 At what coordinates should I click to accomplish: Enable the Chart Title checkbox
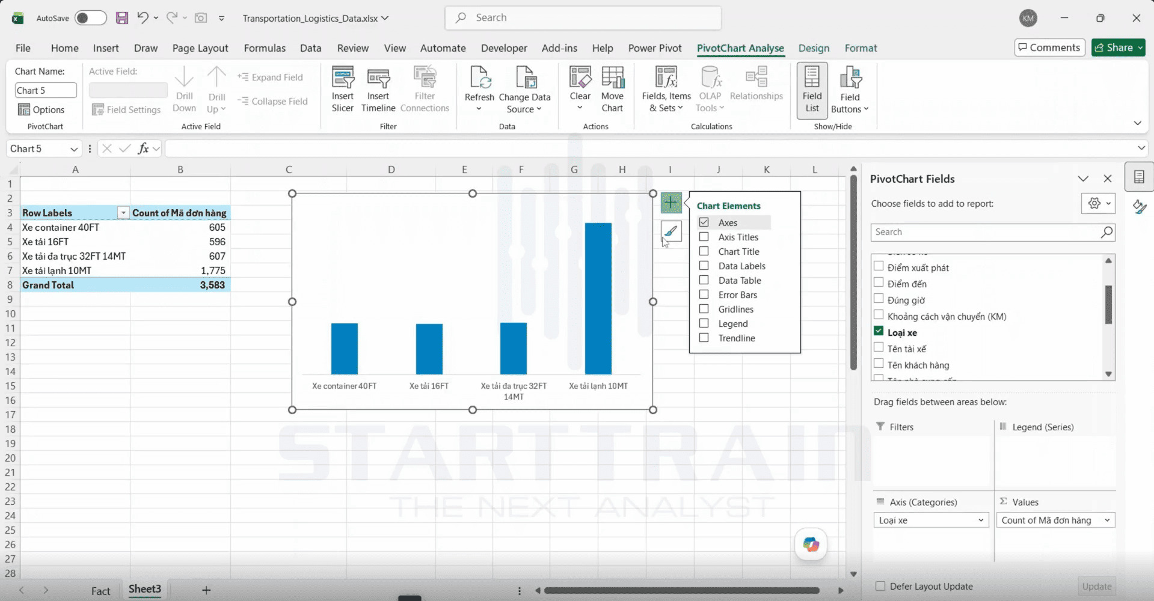point(704,251)
